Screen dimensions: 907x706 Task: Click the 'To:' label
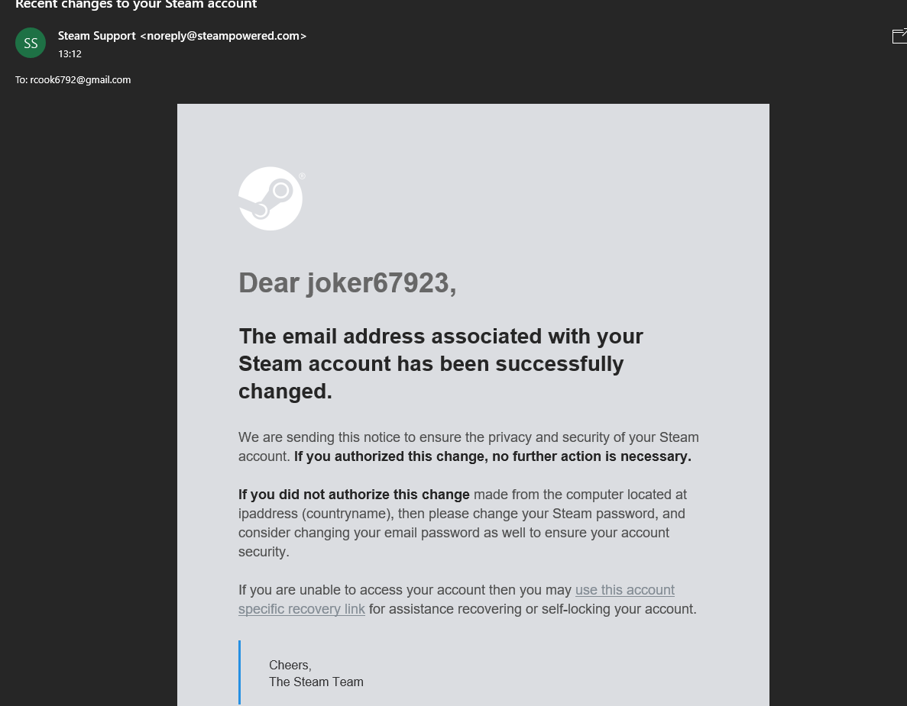point(21,80)
